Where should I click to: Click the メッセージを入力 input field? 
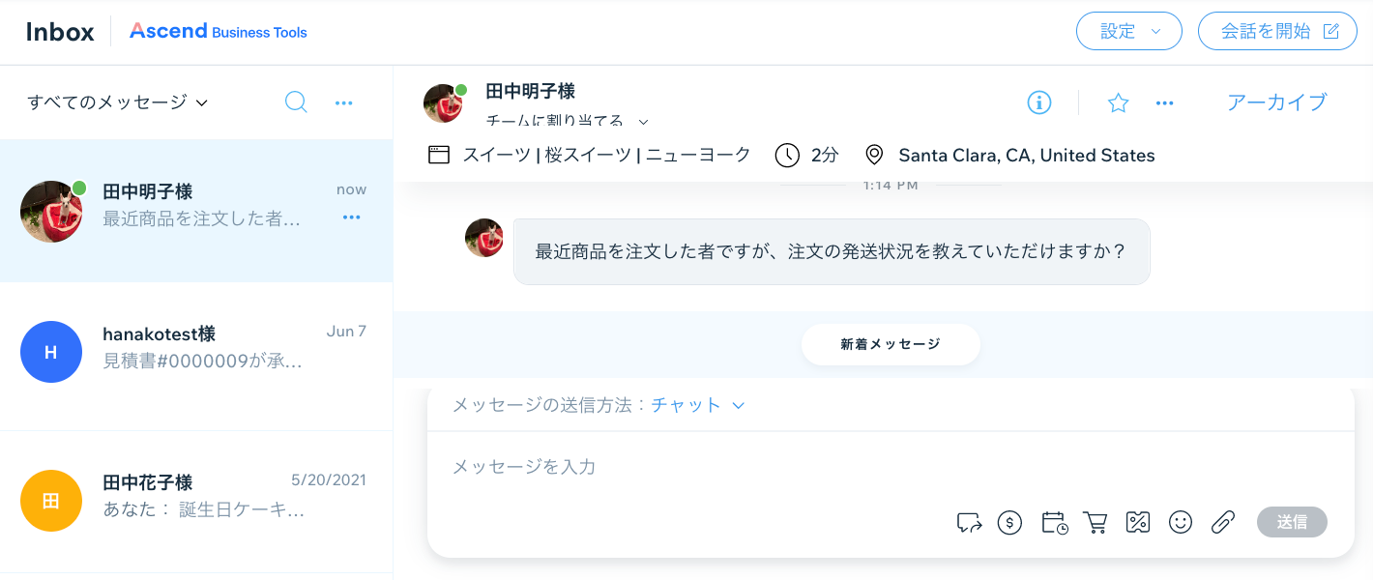tap(677, 467)
